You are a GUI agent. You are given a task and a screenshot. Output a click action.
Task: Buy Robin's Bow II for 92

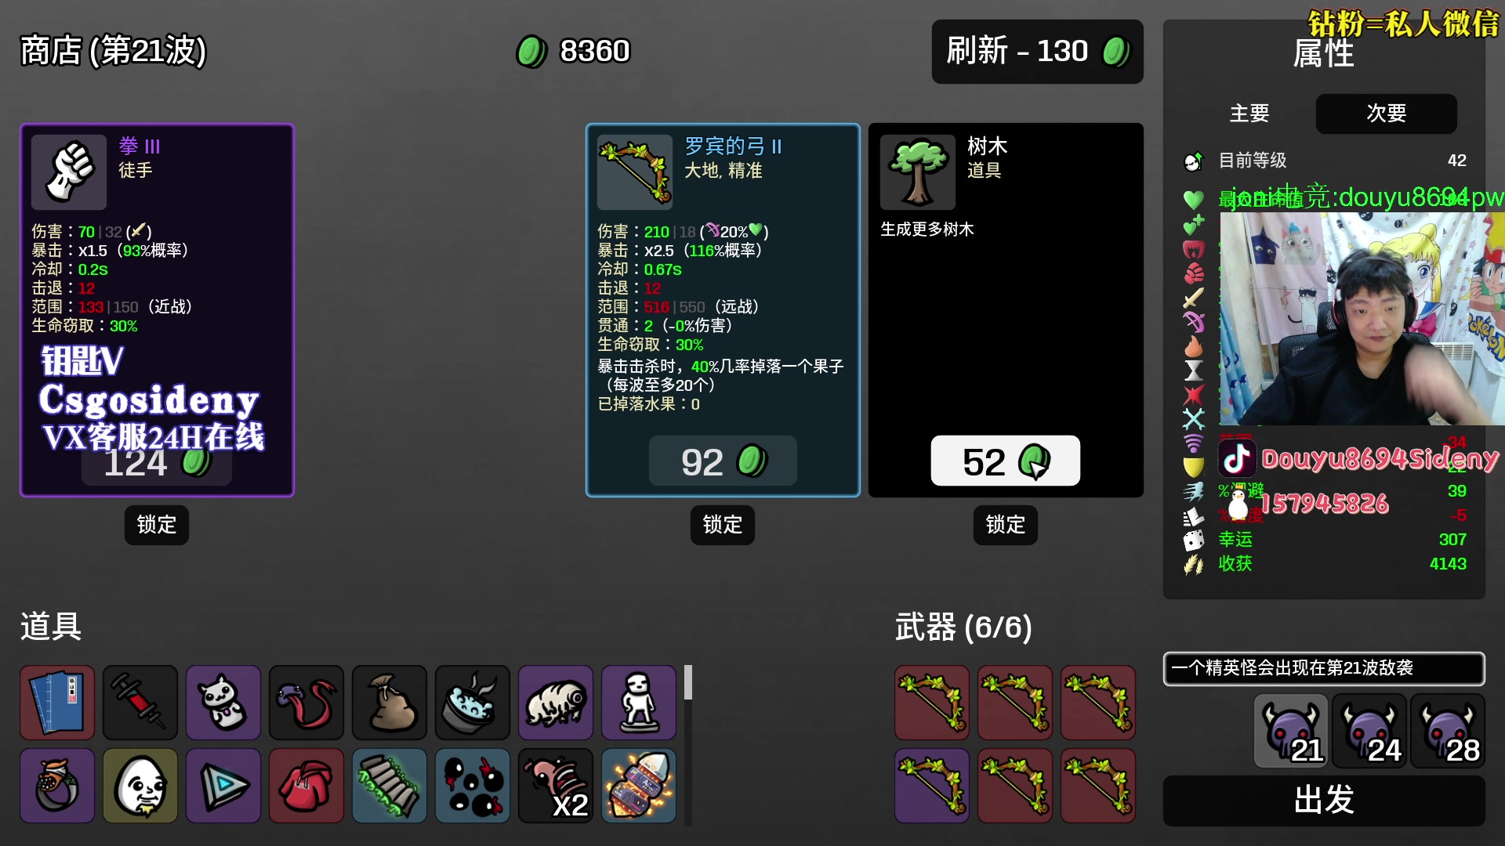click(723, 461)
